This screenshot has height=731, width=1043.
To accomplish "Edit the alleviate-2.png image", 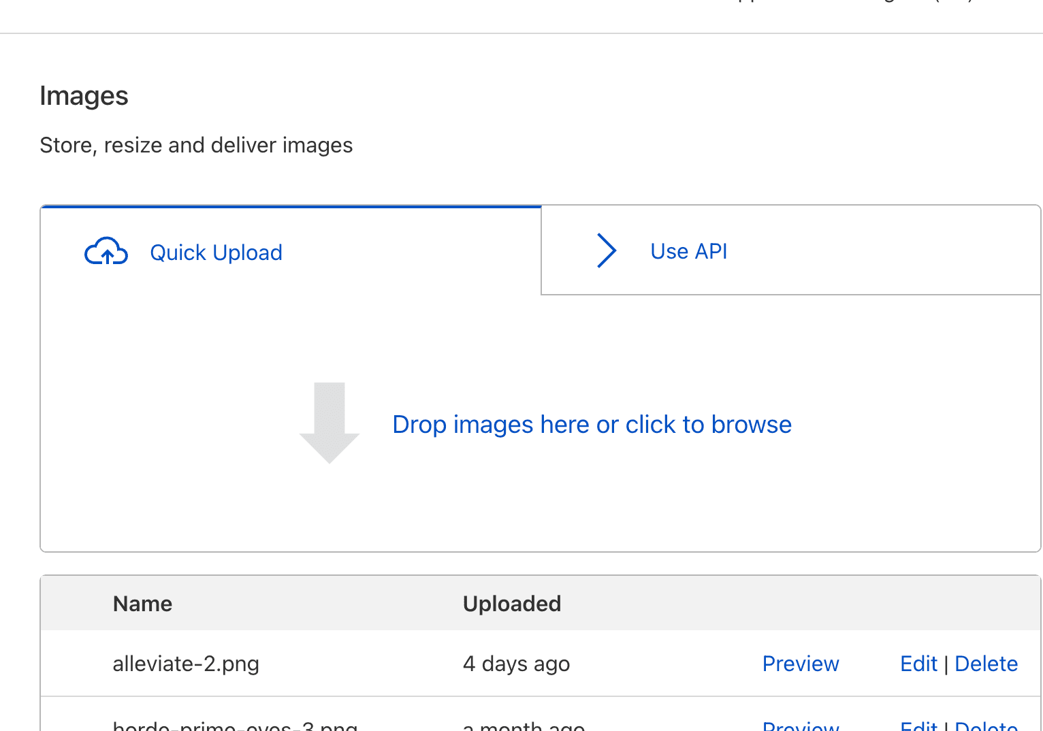I will click(x=918, y=664).
